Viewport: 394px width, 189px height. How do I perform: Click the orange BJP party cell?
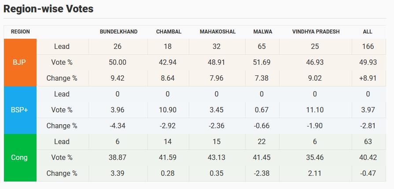point(20,62)
